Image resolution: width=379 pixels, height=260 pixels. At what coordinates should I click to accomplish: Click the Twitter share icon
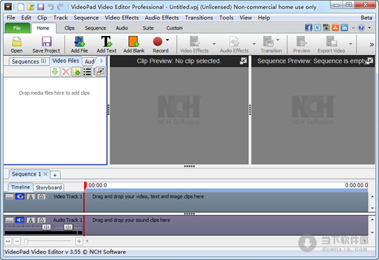tap(317, 28)
